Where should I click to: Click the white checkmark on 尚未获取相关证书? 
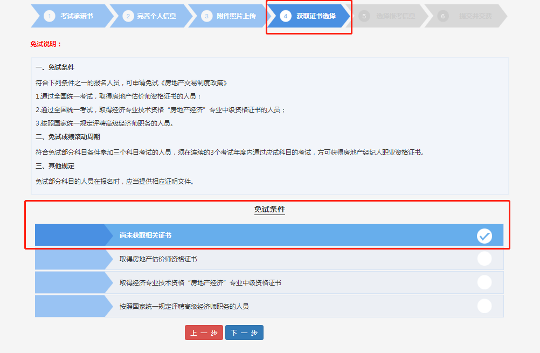click(484, 236)
